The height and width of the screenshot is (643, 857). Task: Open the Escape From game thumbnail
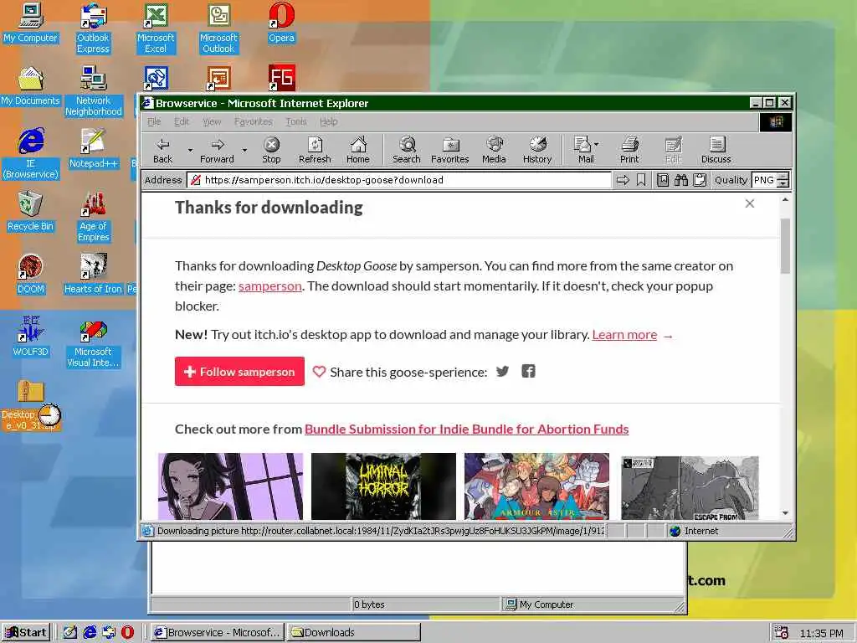pyautogui.click(x=690, y=488)
